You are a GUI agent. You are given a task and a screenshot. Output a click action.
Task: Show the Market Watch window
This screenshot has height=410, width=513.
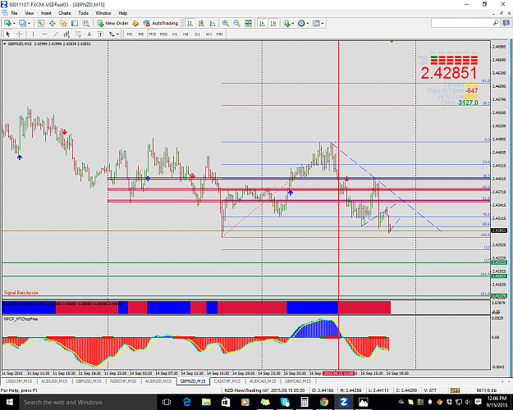tap(40, 23)
